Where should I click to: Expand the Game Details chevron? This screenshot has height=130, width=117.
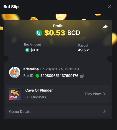pos(105,112)
